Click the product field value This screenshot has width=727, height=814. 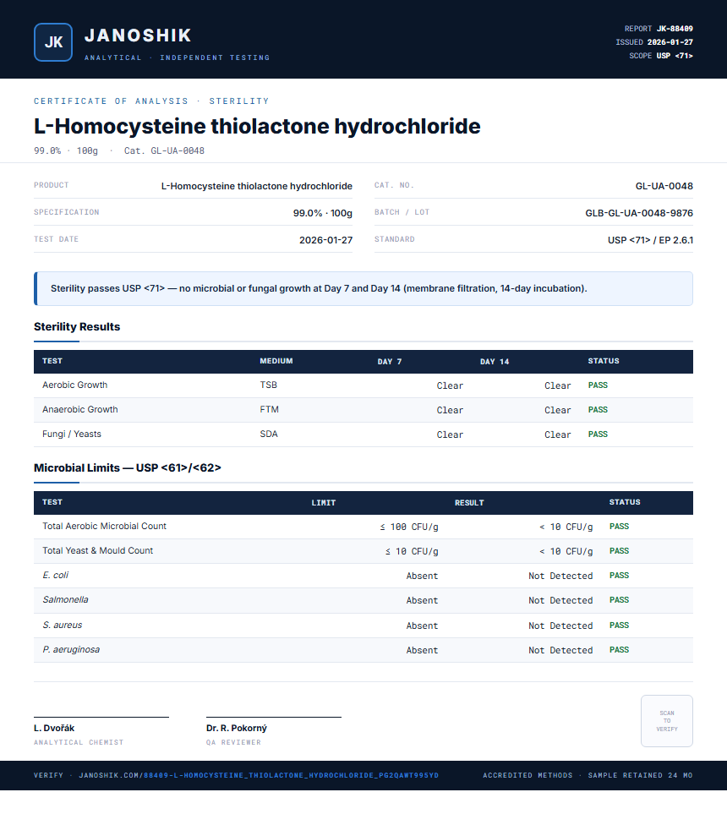click(x=256, y=186)
